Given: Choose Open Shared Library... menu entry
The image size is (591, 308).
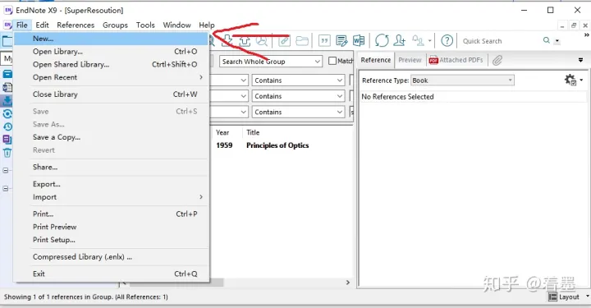Looking at the screenshot, I should tap(111, 64).
